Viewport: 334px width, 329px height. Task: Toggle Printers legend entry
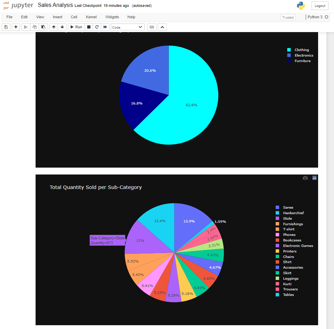coord(286,251)
